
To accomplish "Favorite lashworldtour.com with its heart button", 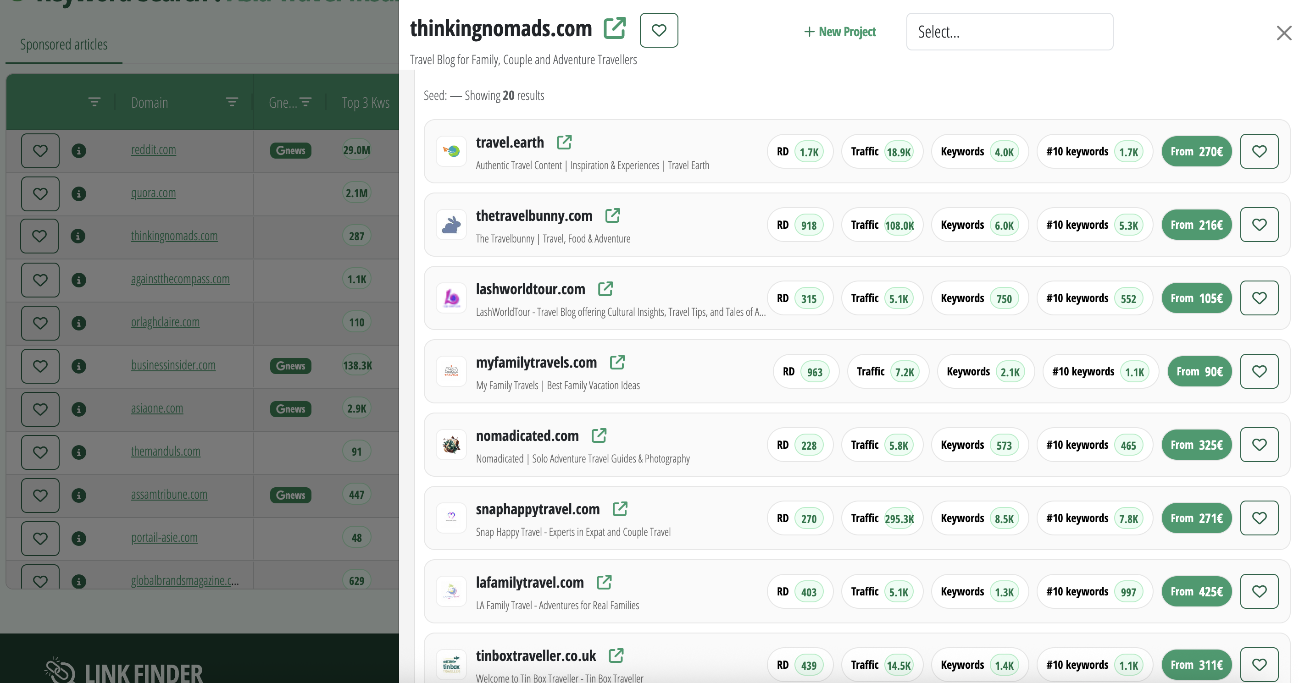I will 1259,298.
